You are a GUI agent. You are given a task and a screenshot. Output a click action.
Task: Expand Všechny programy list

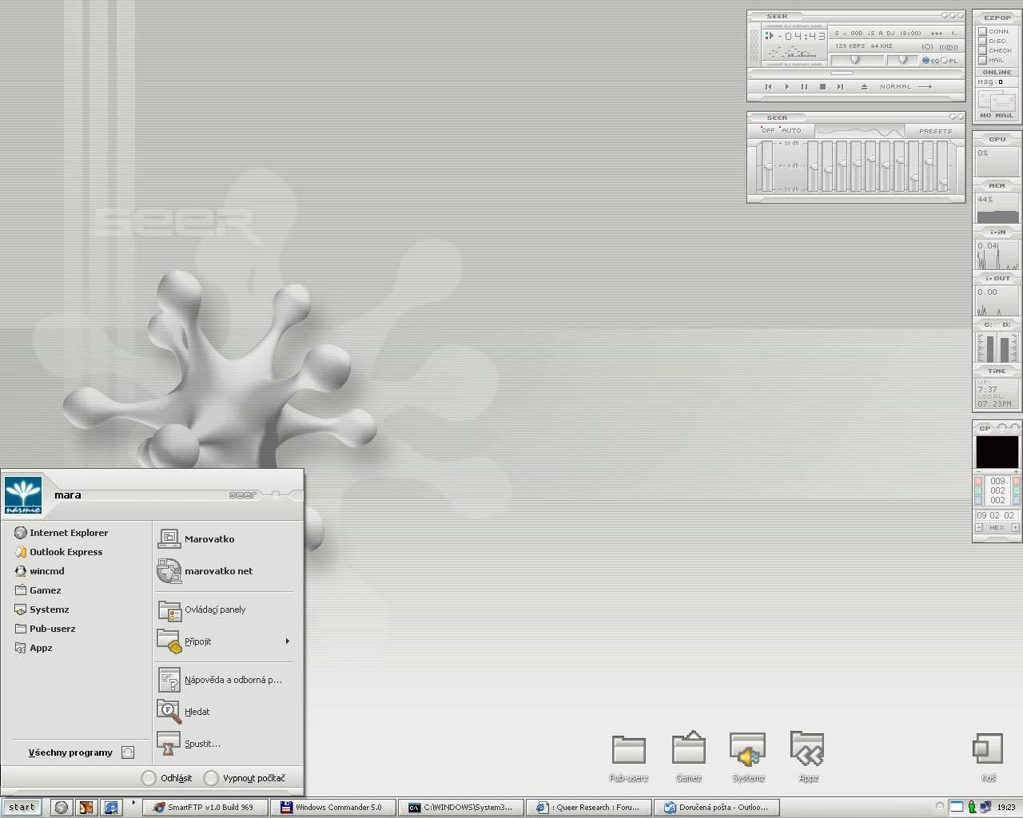80,752
